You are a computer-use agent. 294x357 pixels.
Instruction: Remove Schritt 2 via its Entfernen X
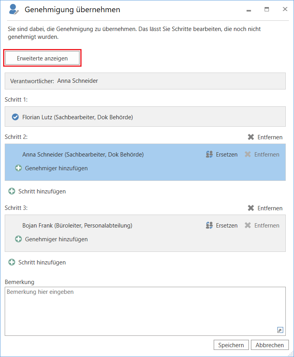tap(251, 137)
